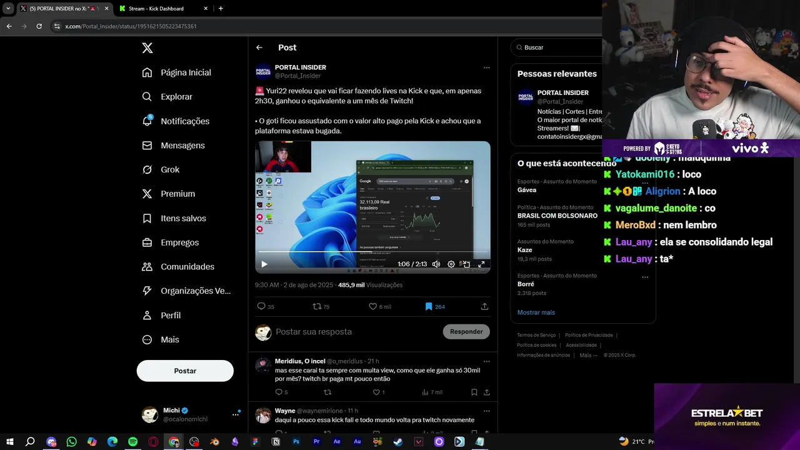This screenshot has width=800, height=450.
Task: Go back with the Post arrow
Action: pyautogui.click(x=259, y=47)
